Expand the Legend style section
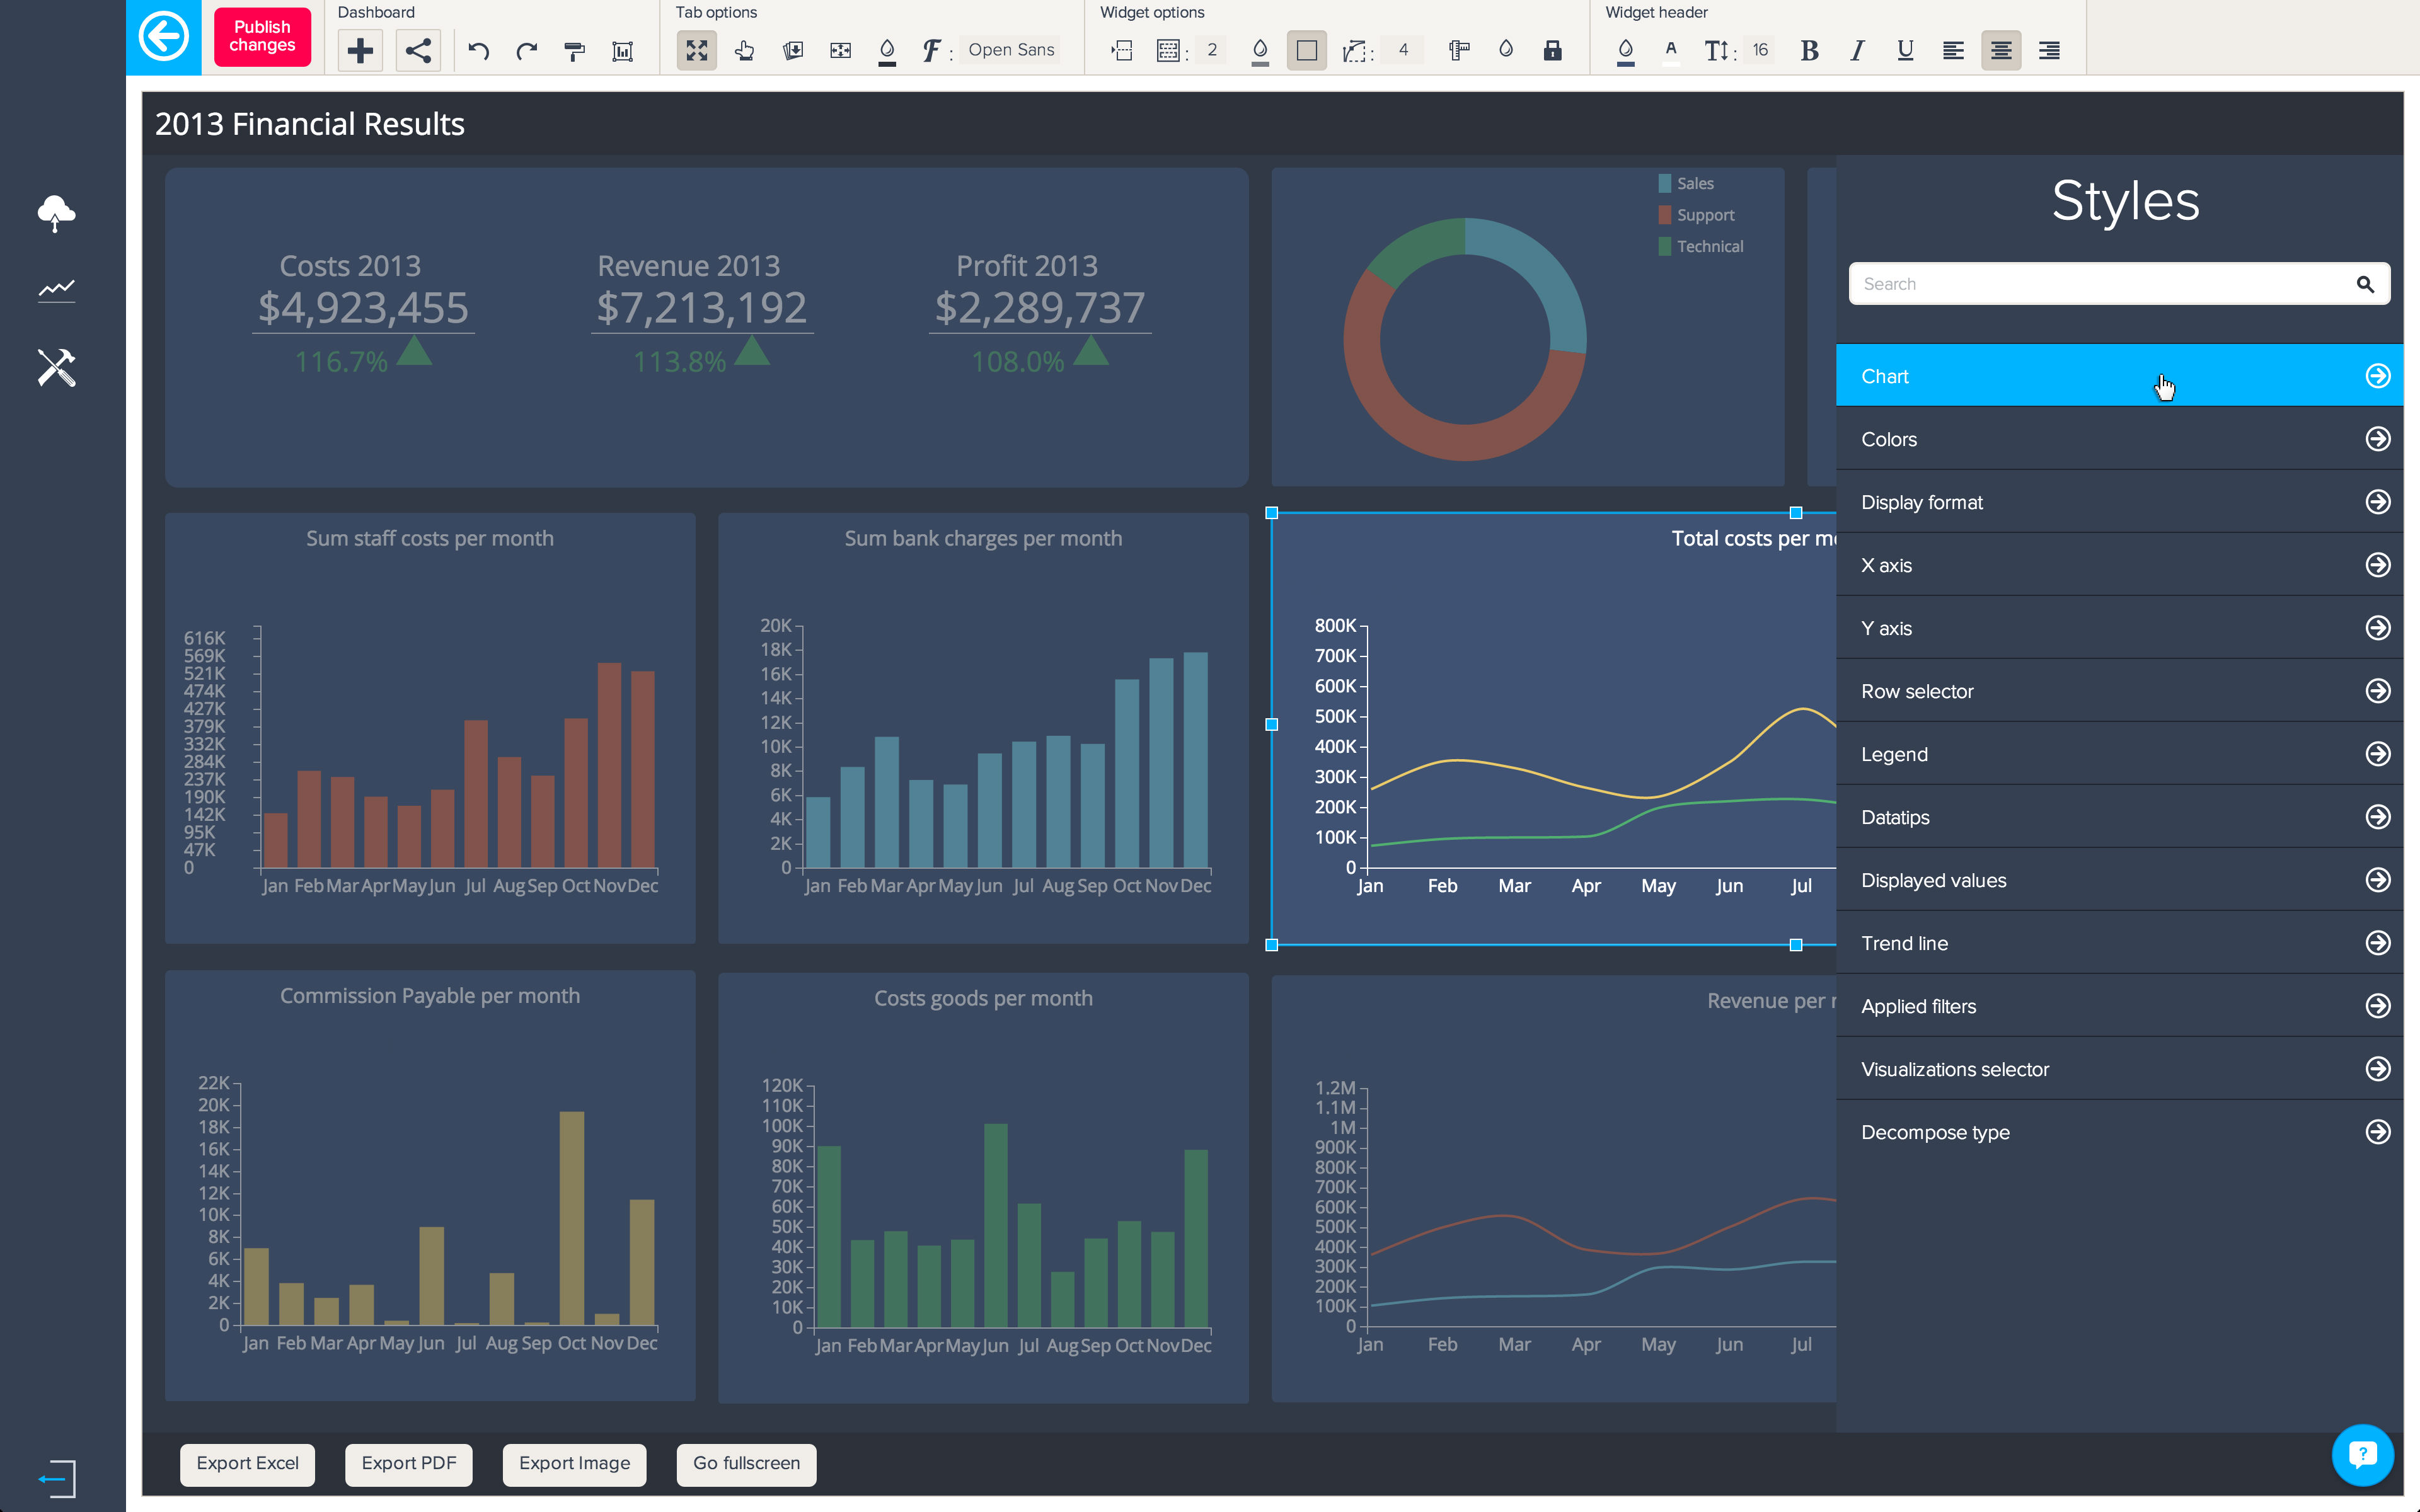 (x=2119, y=754)
